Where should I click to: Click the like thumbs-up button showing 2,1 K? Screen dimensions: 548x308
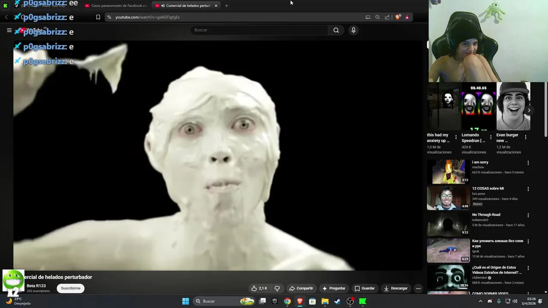coord(259,288)
